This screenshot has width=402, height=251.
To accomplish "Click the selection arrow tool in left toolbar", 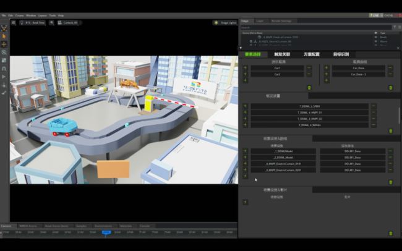I will tap(4, 36).
